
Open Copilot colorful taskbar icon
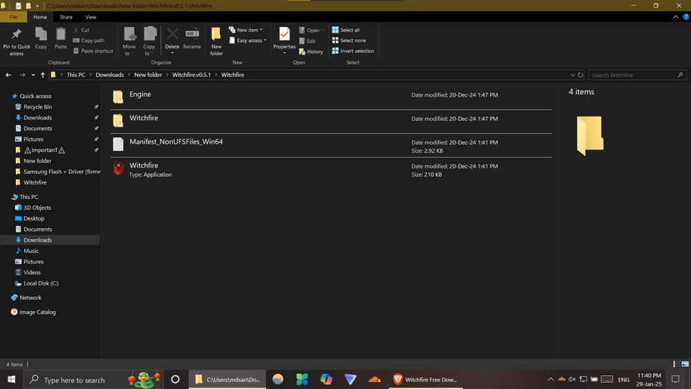[x=326, y=379]
